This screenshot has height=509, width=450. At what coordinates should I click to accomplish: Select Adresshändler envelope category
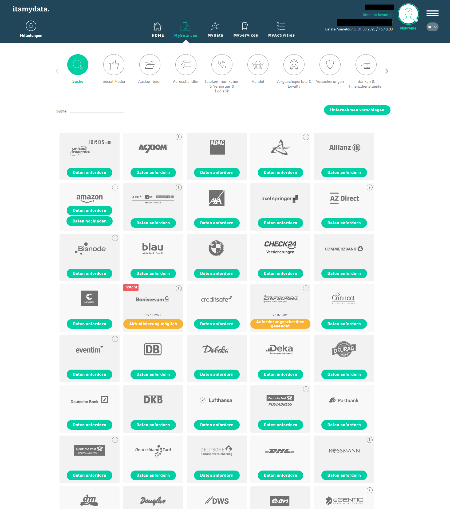pyautogui.click(x=186, y=65)
